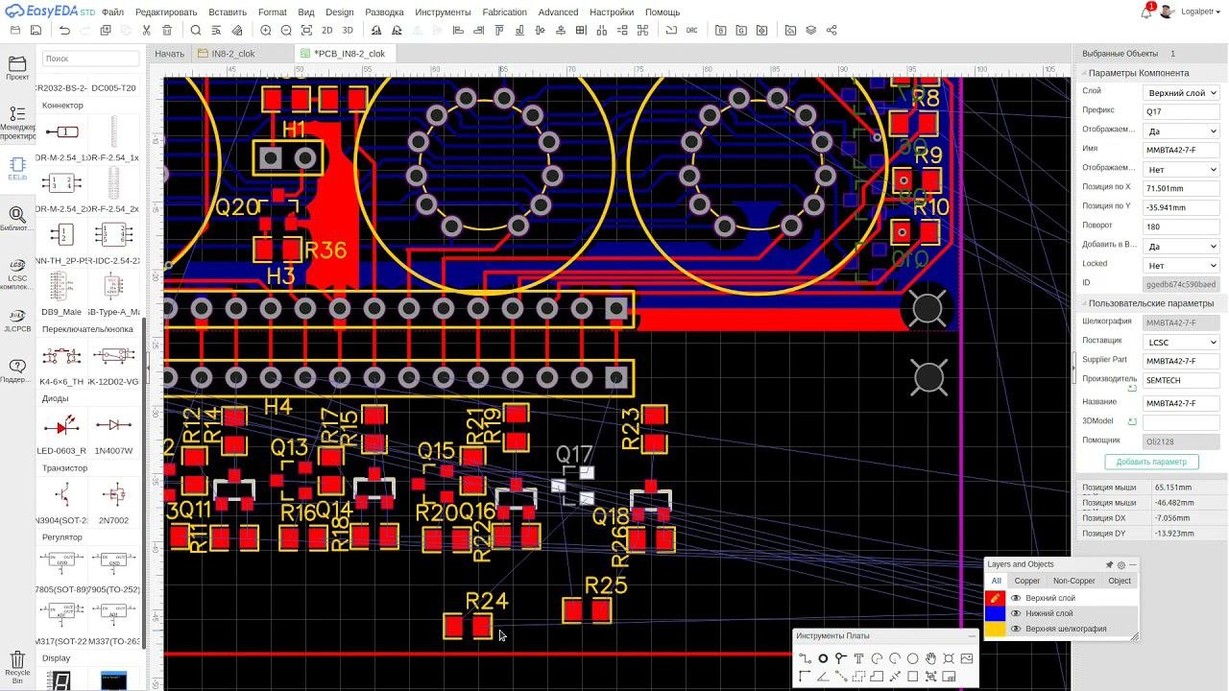Click the Cut scissors icon
Screen dimensions: 1229x691
tap(146, 31)
